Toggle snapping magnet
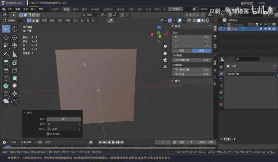278x162 pixels. click(110, 15)
